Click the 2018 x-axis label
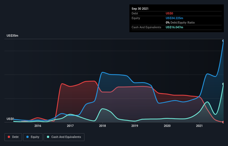 pyautogui.click(x=102, y=126)
